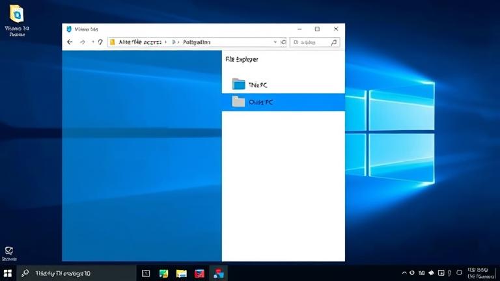Viewport: 500px width, 281px height.
Task: Open the yellow File Explorer icon on the taskbar
Action: tap(182, 273)
